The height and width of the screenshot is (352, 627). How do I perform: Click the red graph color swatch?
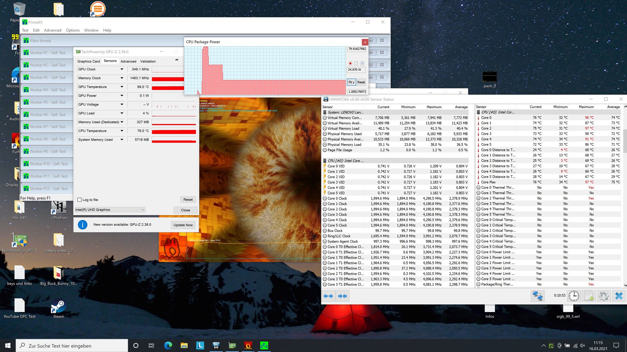[350, 64]
